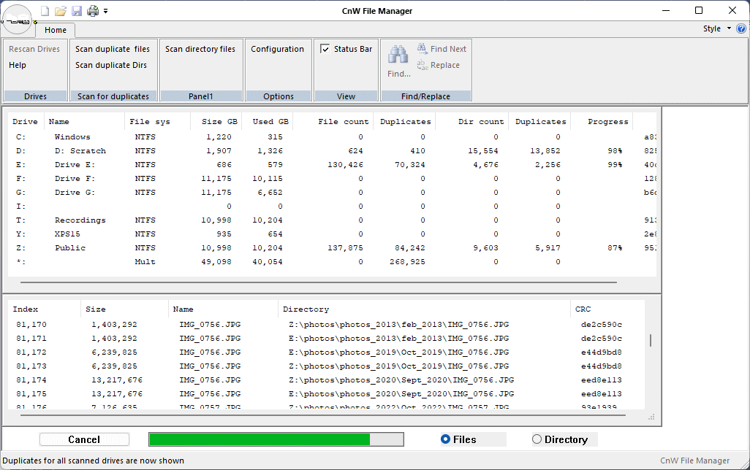
Task: Click the 87% progress value for drive Z:
Action: pyautogui.click(x=615, y=248)
